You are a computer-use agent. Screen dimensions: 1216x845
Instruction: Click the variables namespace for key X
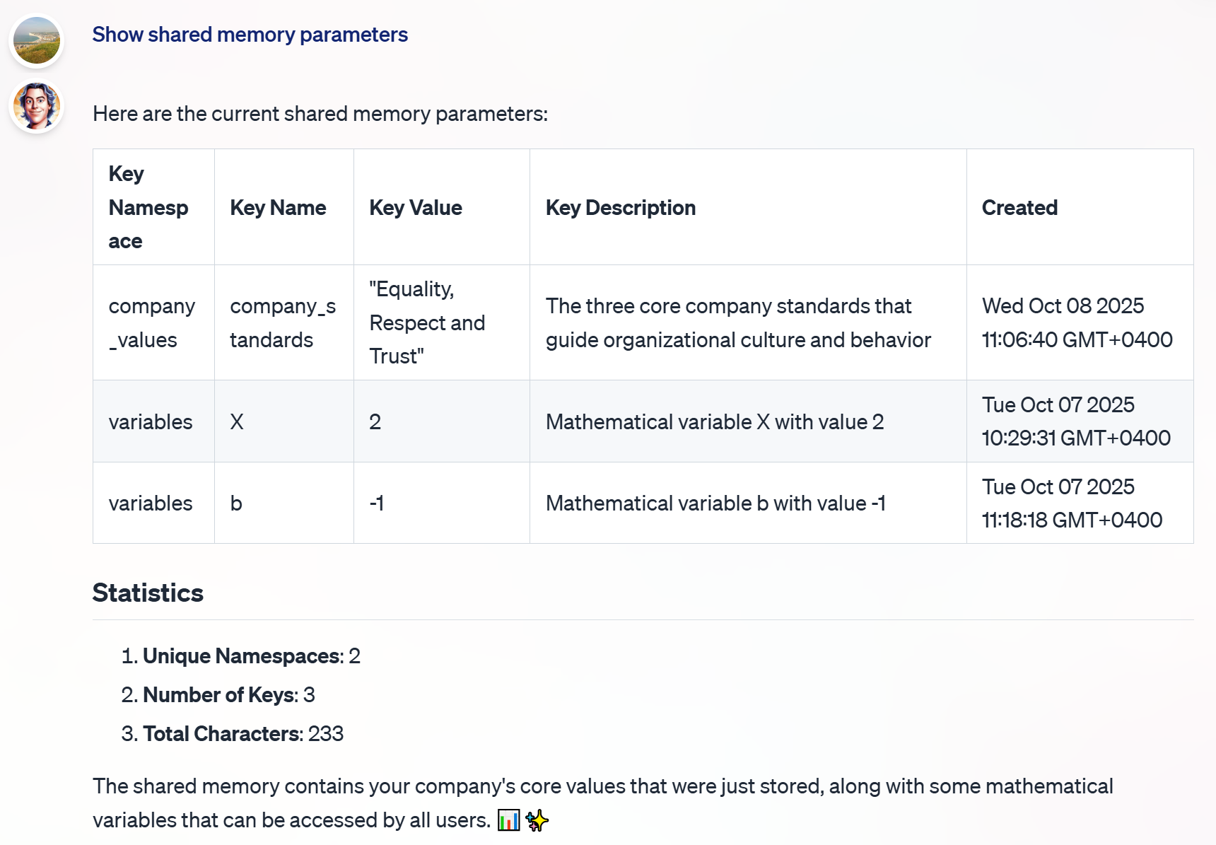pos(150,421)
